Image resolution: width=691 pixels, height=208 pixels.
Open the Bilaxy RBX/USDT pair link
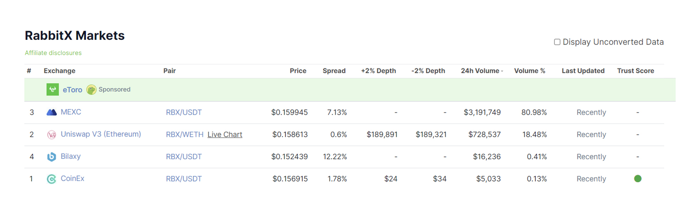click(x=183, y=157)
